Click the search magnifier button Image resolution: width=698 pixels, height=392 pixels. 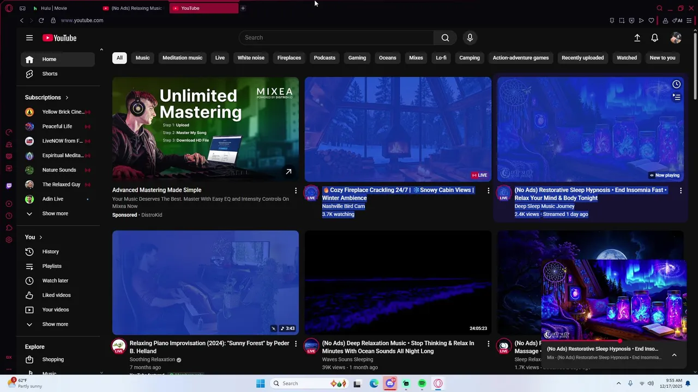click(x=446, y=38)
